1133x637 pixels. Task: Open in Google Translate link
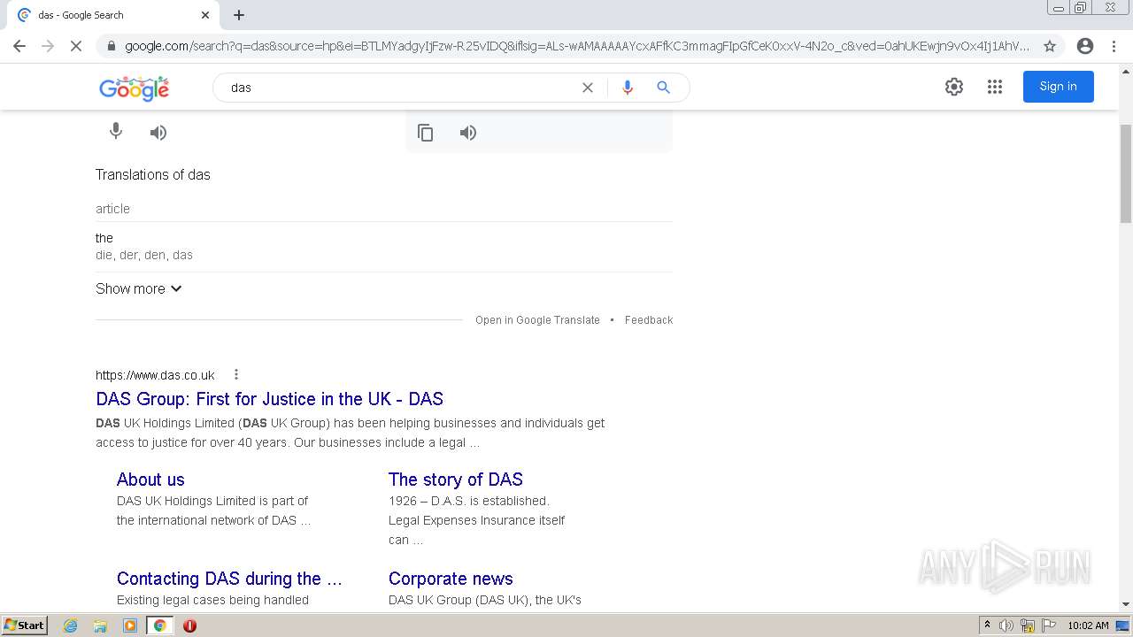537,320
